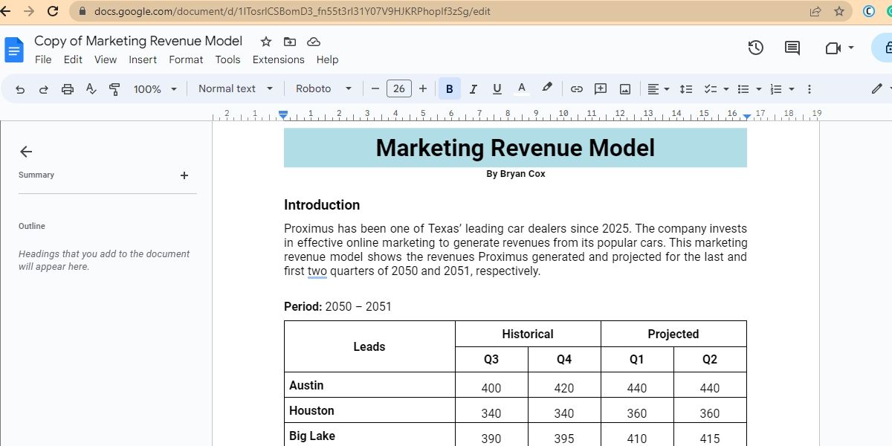892x446 pixels.
Task: Toggle Underline formatting
Action: point(497,89)
